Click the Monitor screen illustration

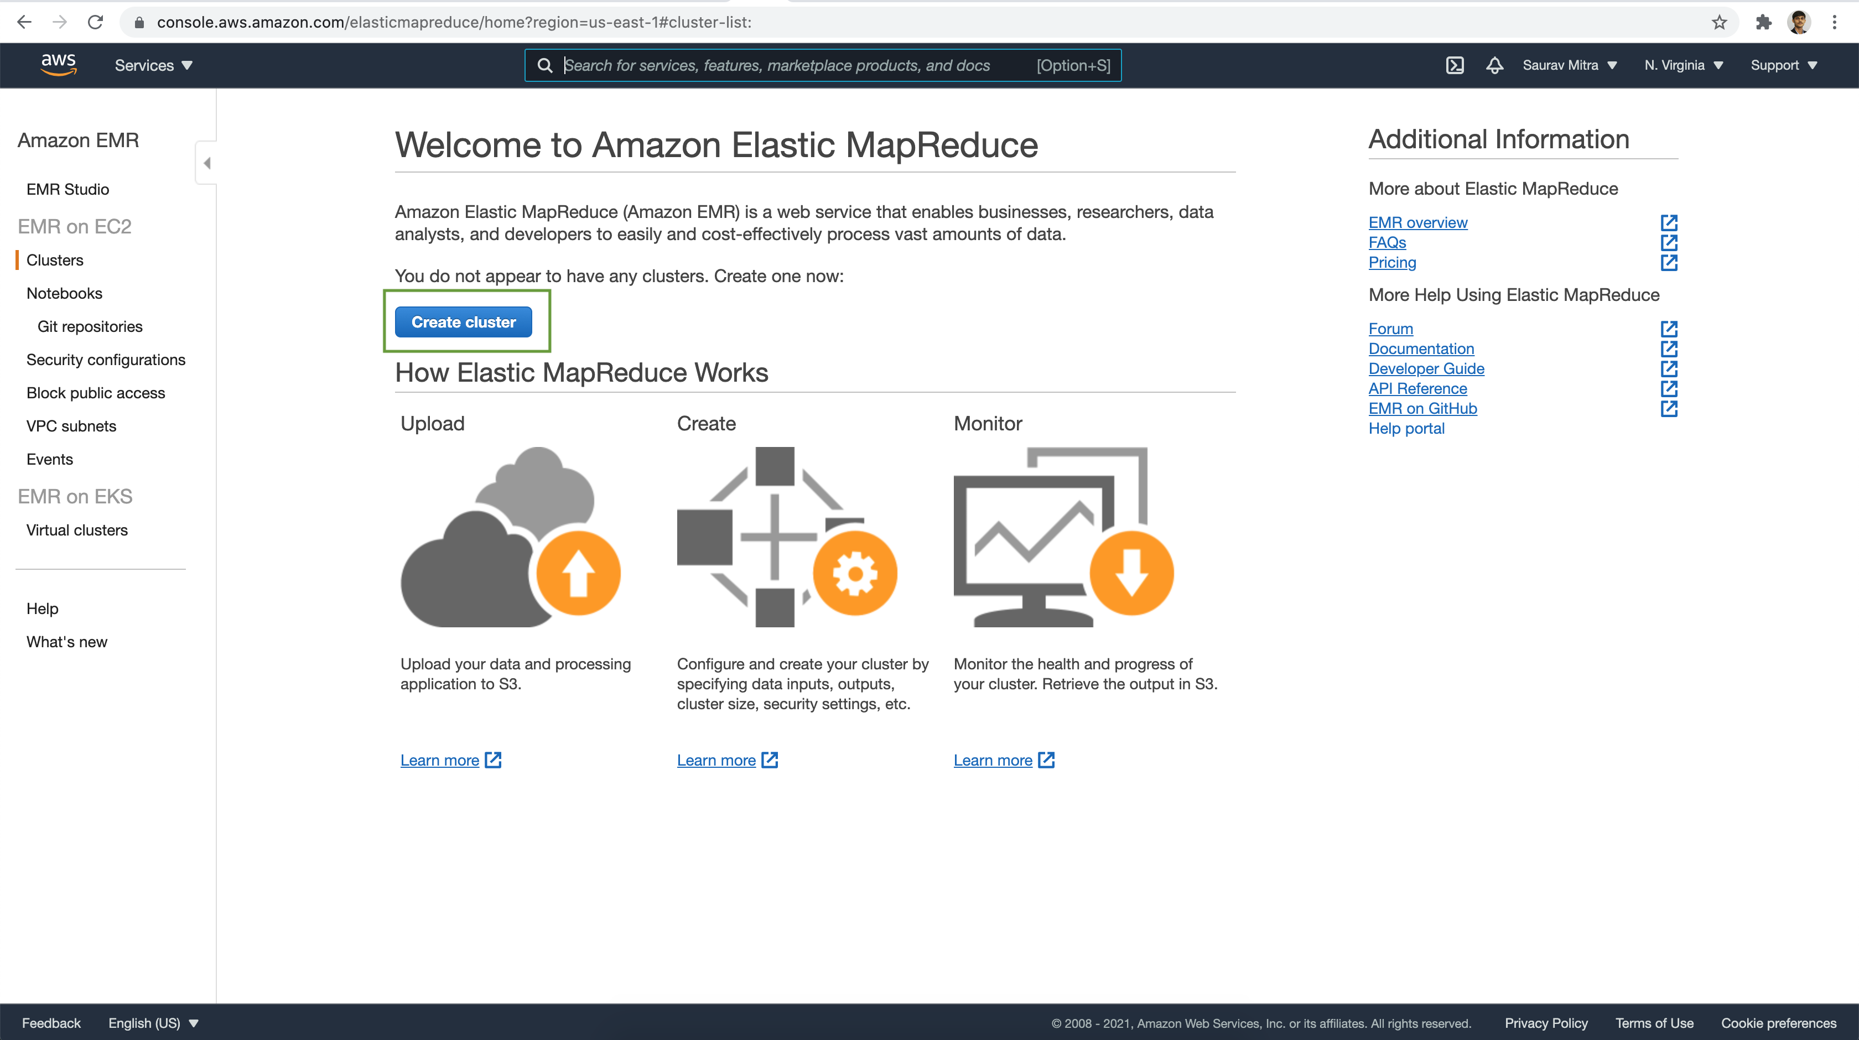point(1064,537)
